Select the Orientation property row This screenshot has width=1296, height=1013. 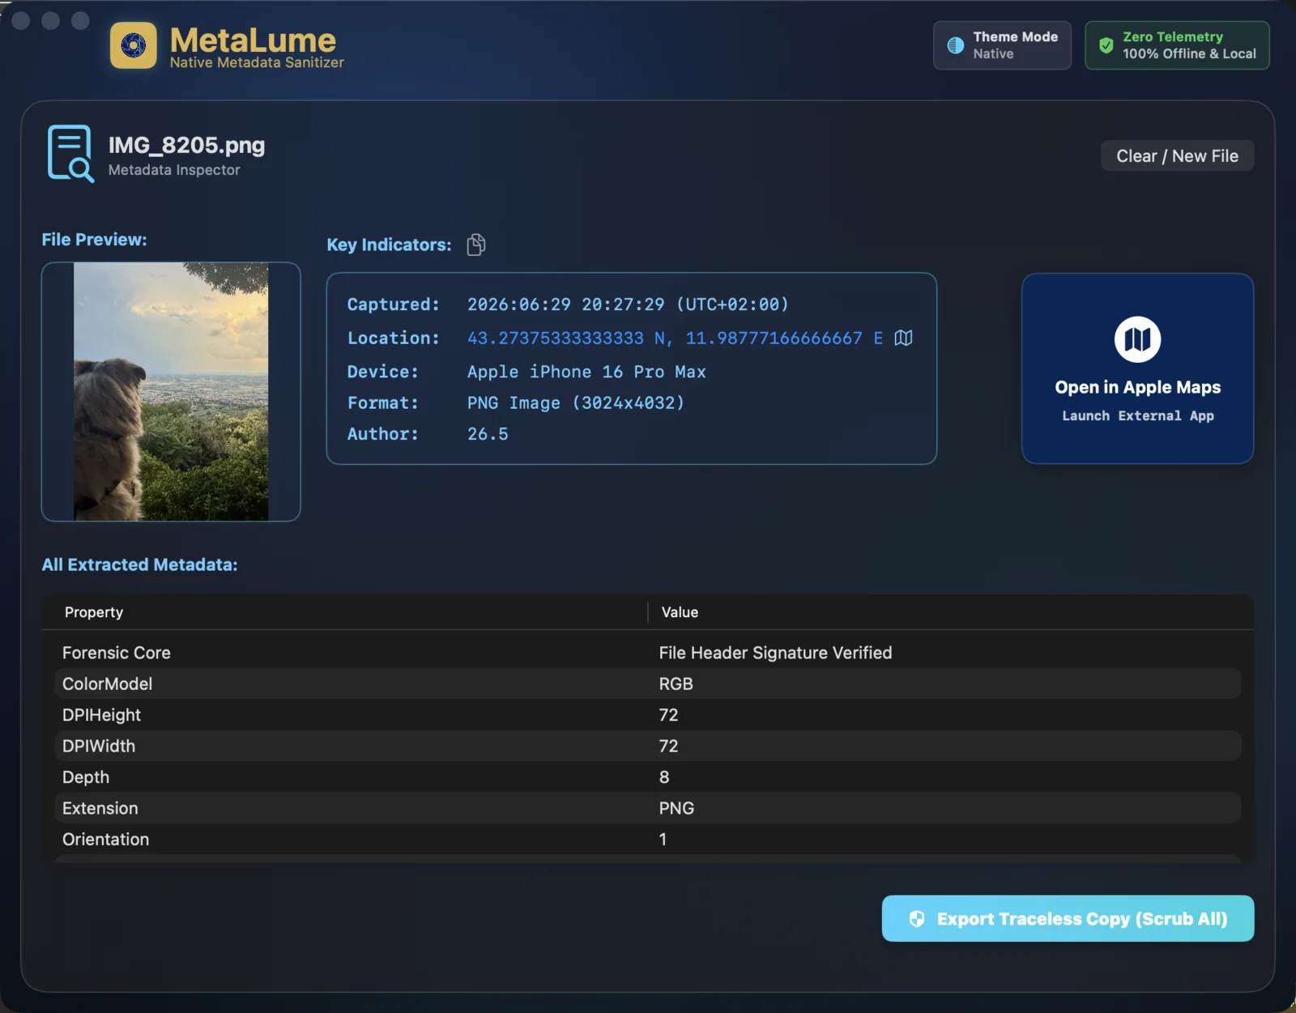click(648, 840)
